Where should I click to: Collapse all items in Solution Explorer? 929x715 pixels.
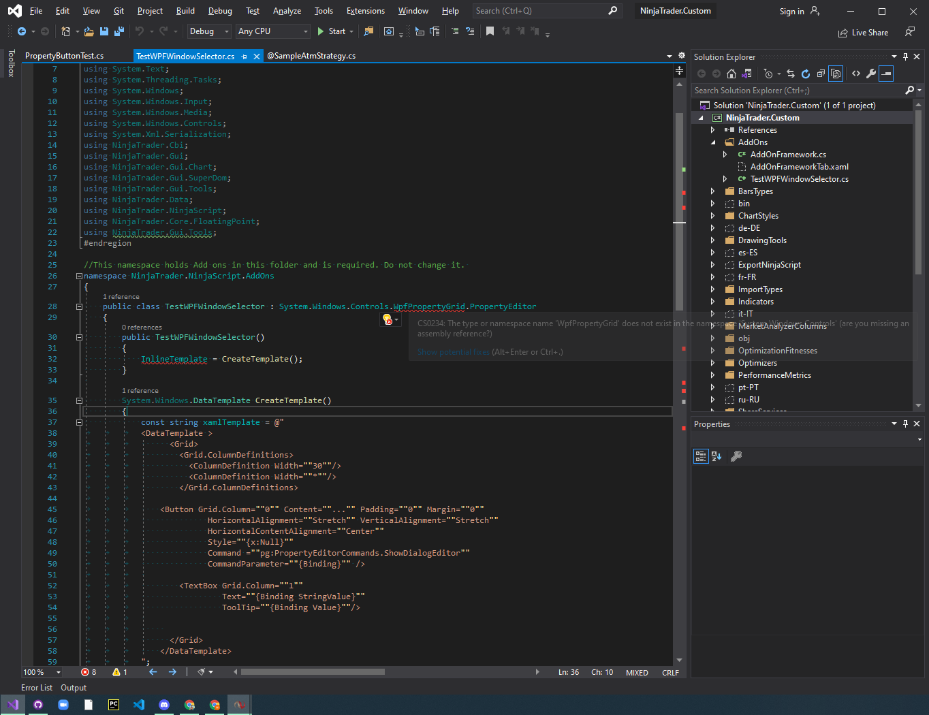tap(821, 74)
